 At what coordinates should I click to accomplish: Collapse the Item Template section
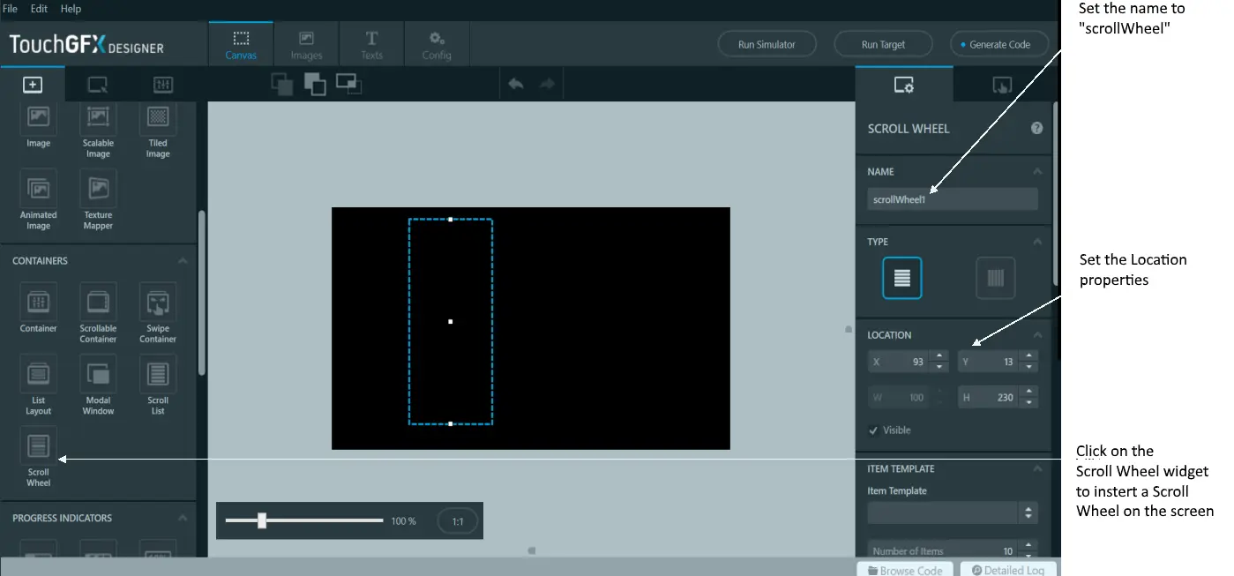point(1037,469)
